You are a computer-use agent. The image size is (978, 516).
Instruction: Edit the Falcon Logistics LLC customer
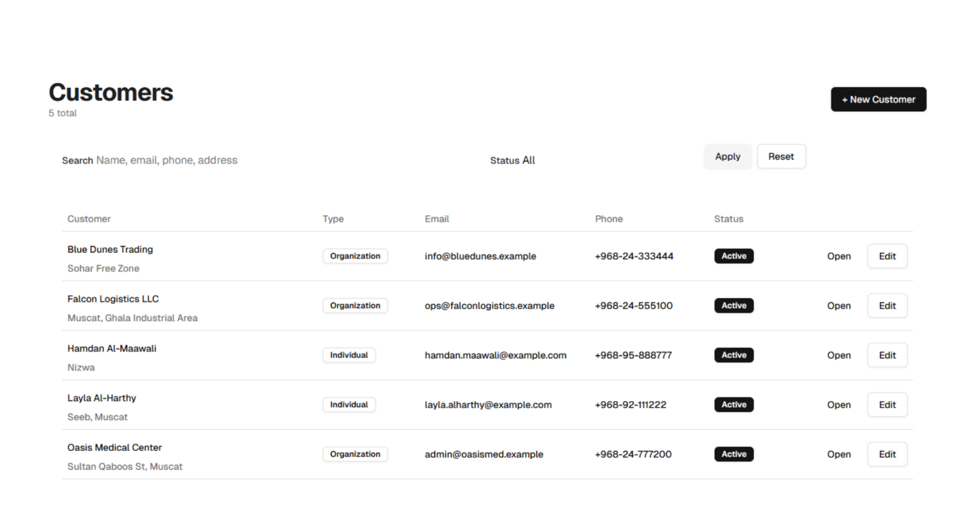(887, 305)
